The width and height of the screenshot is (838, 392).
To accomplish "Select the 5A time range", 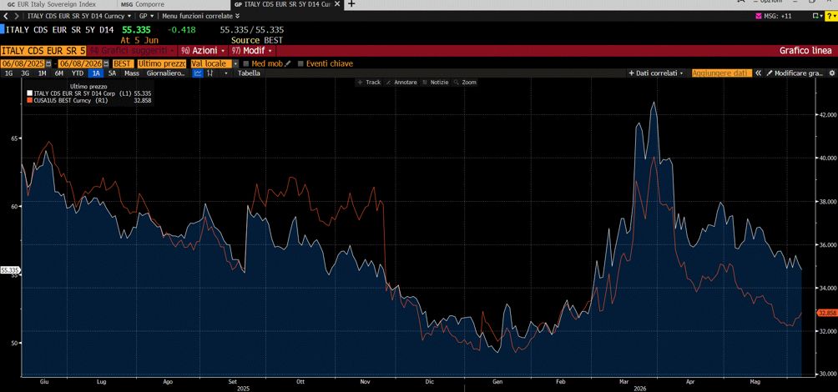I will [x=112, y=73].
